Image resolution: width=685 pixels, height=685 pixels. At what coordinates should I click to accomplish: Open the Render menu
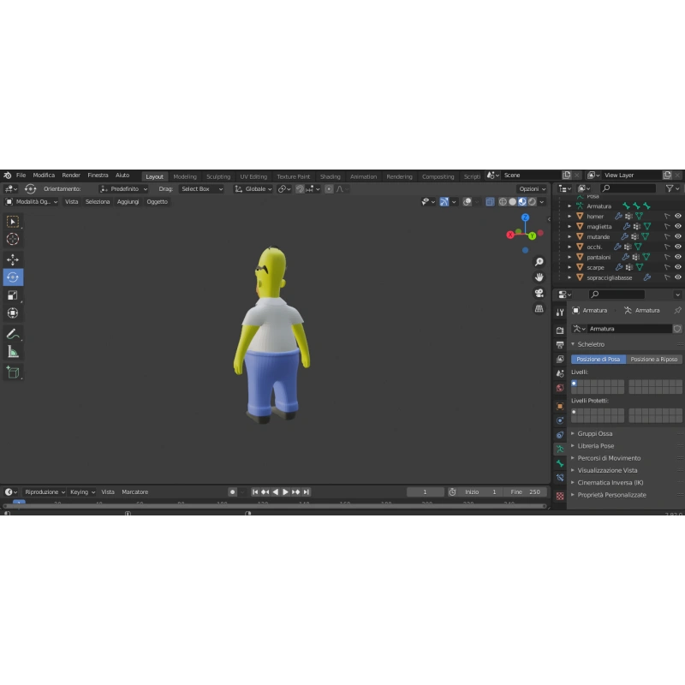click(x=71, y=176)
